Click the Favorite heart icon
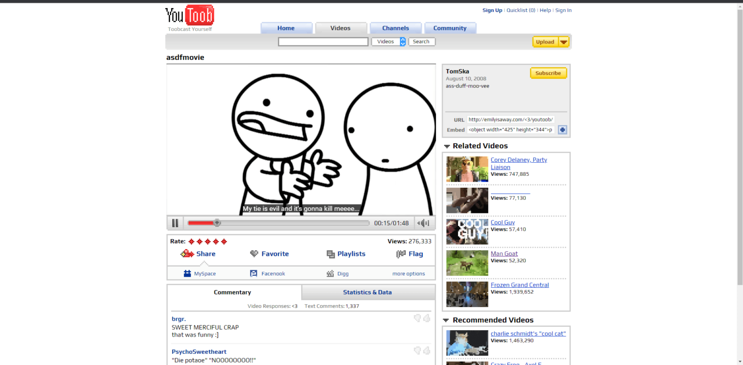The image size is (743, 365). click(254, 254)
